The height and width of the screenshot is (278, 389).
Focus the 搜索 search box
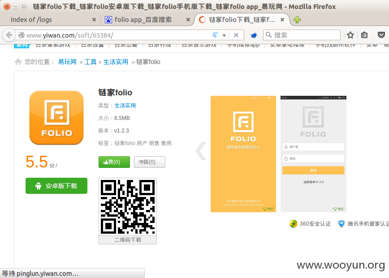[x=302, y=35]
